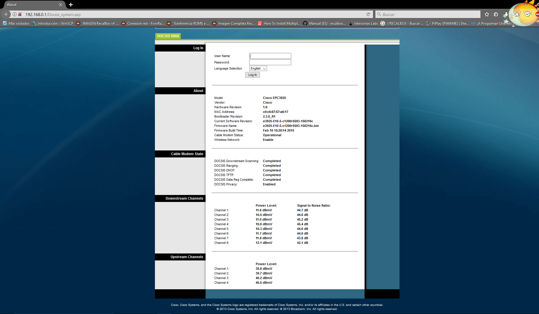Viewport: 539px width, 314px height.
Task: Click the site information icon
Action: point(15,14)
